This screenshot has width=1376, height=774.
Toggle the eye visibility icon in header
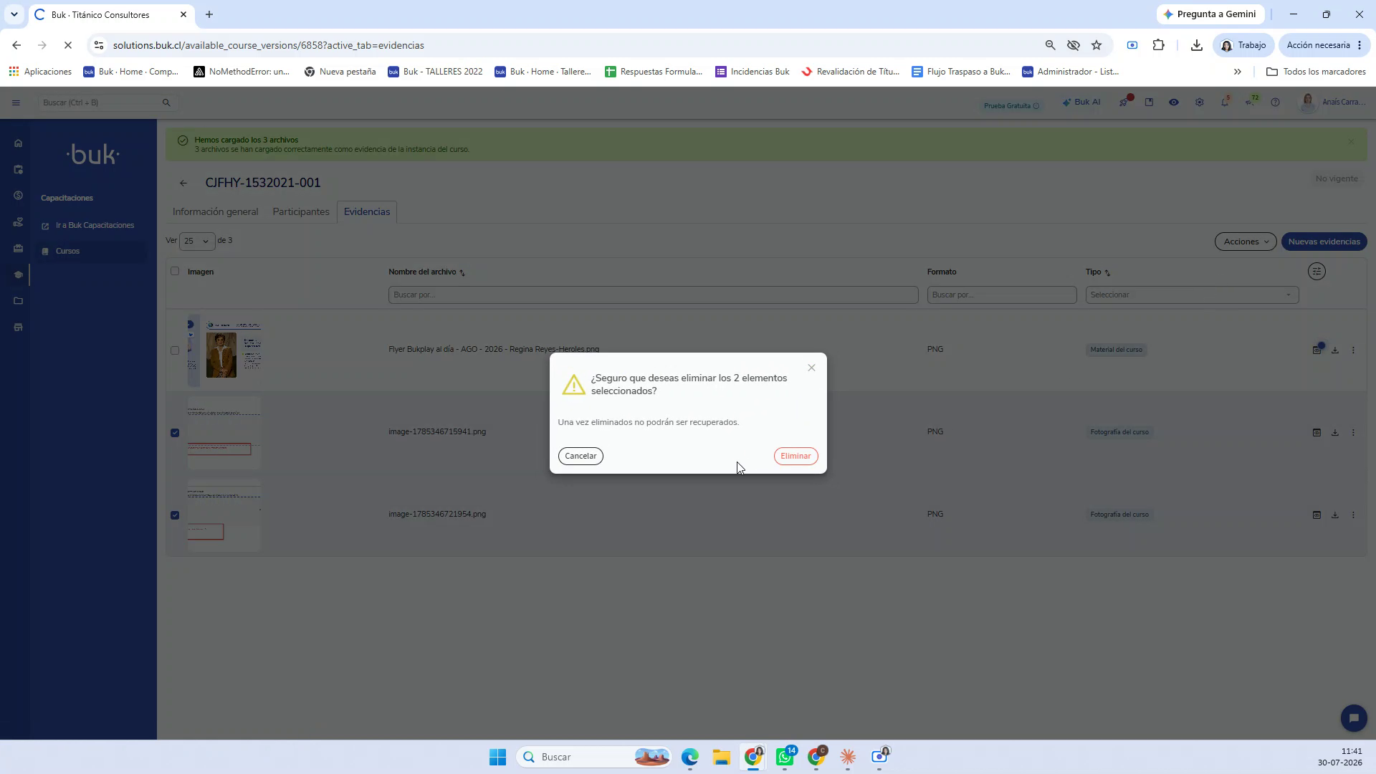pyautogui.click(x=1174, y=102)
